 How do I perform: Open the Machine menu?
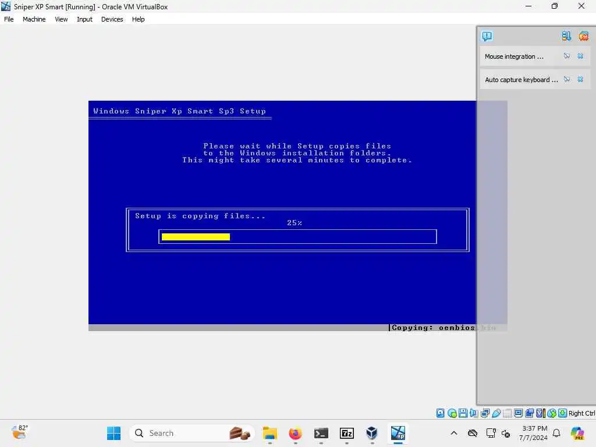pos(34,19)
